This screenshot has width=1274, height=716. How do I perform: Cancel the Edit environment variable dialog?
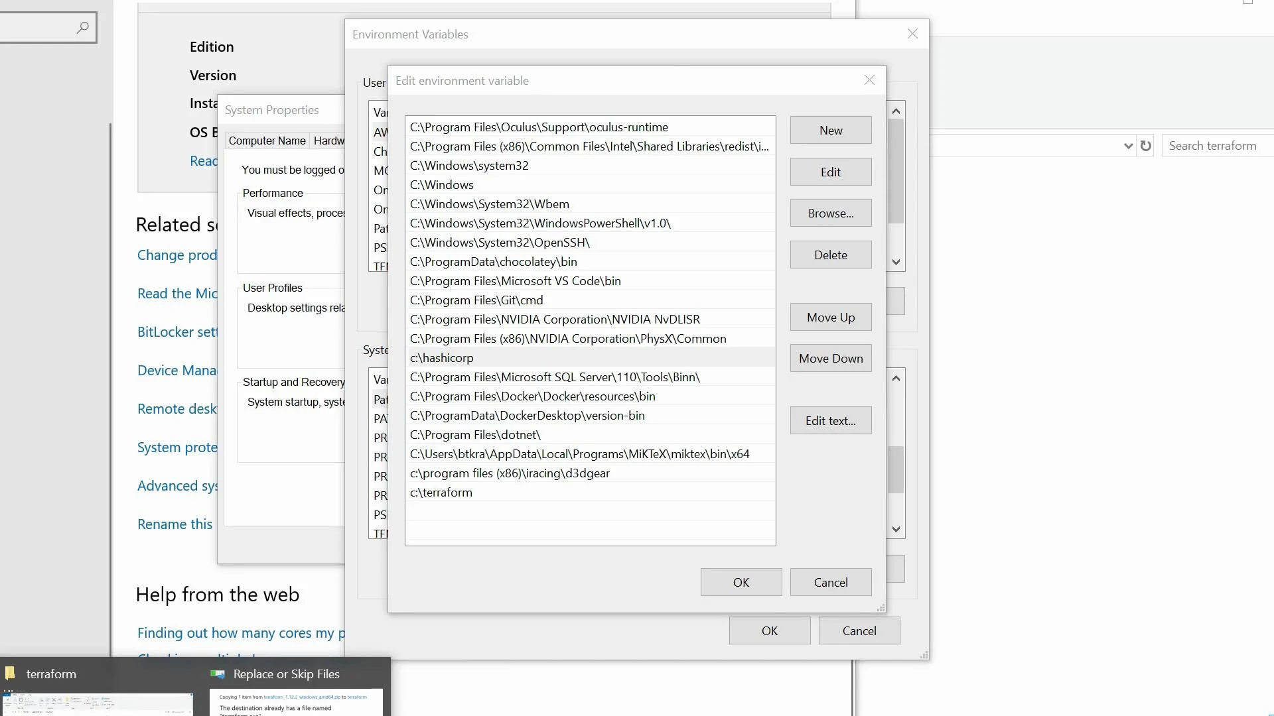pos(831,582)
